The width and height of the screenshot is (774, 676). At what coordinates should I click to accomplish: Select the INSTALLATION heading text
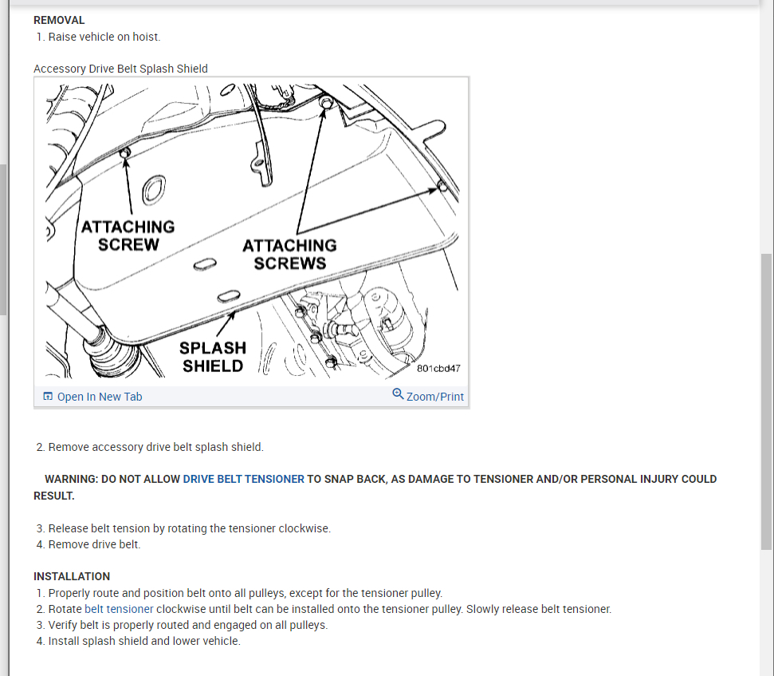coord(72,576)
